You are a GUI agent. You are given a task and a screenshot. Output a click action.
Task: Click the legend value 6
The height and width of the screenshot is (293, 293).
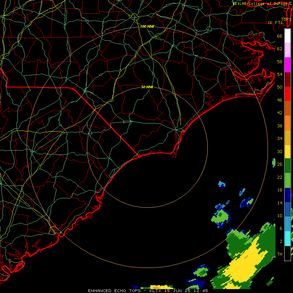click(x=281, y=228)
